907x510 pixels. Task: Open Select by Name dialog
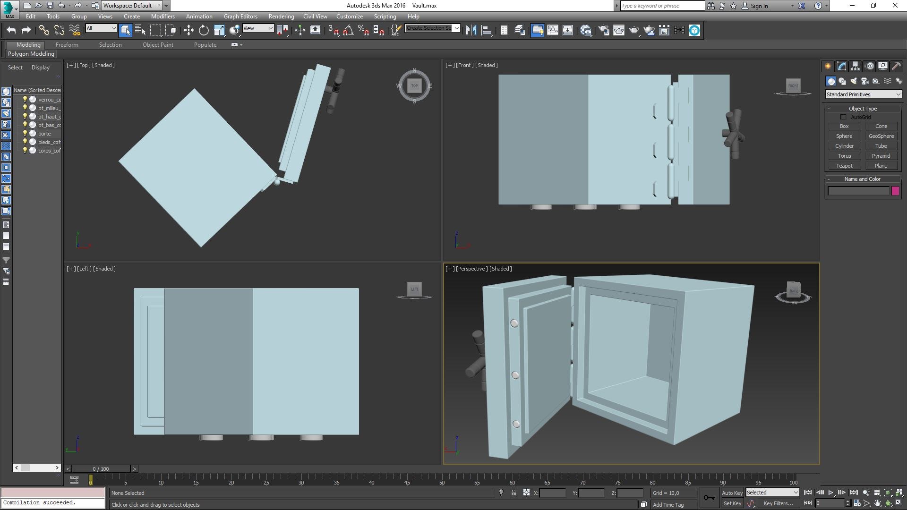(x=140, y=30)
